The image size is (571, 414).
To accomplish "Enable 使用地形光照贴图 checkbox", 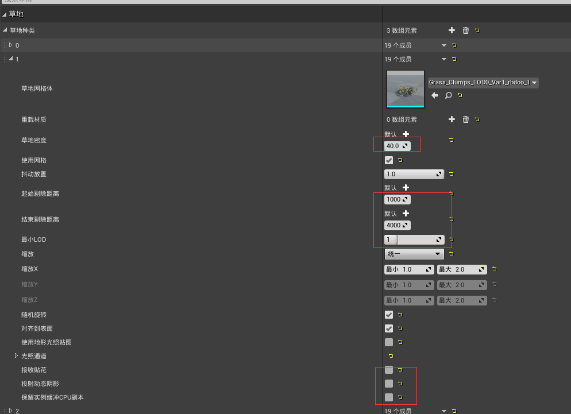I will pos(389,342).
